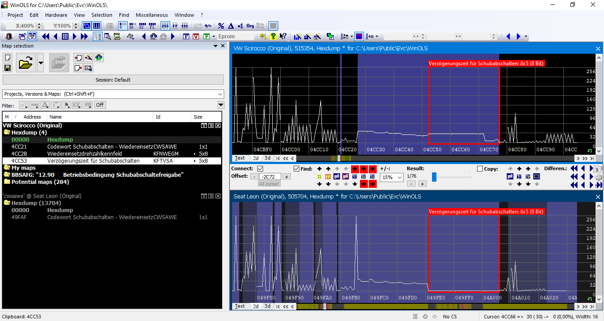
Task: Open folder icon in Map selection panel
Action: 26,63
